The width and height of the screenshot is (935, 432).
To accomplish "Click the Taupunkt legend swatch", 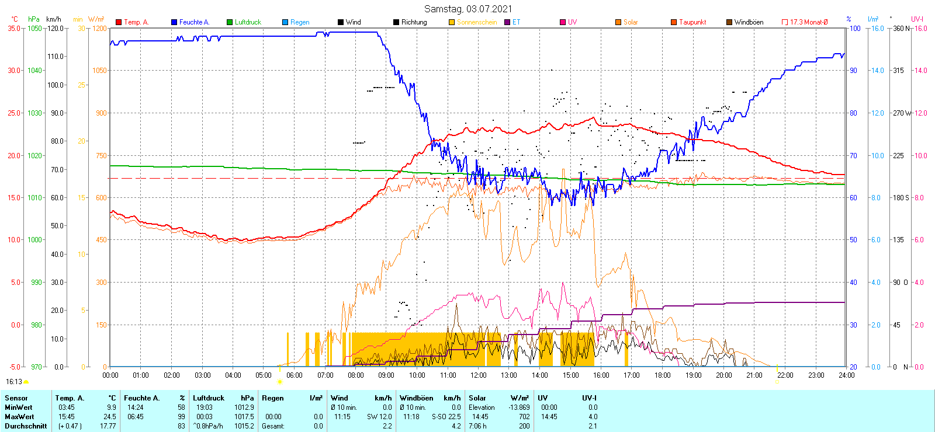I will (x=674, y=22).
